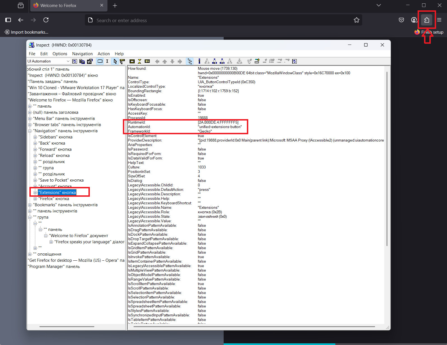Click Import bookmarks link
This screenshot has height=345, width=447.
coord(27,32)
